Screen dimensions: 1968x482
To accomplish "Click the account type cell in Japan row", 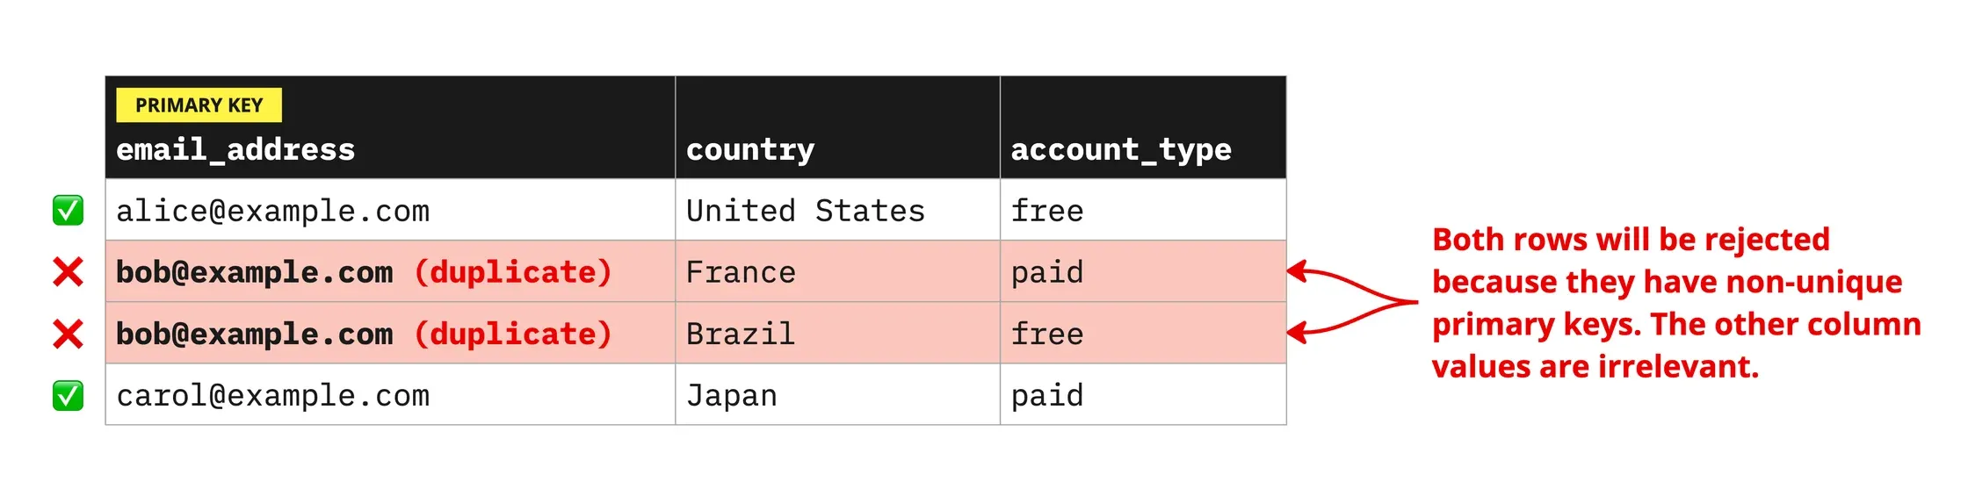I will click(1047, 396).
